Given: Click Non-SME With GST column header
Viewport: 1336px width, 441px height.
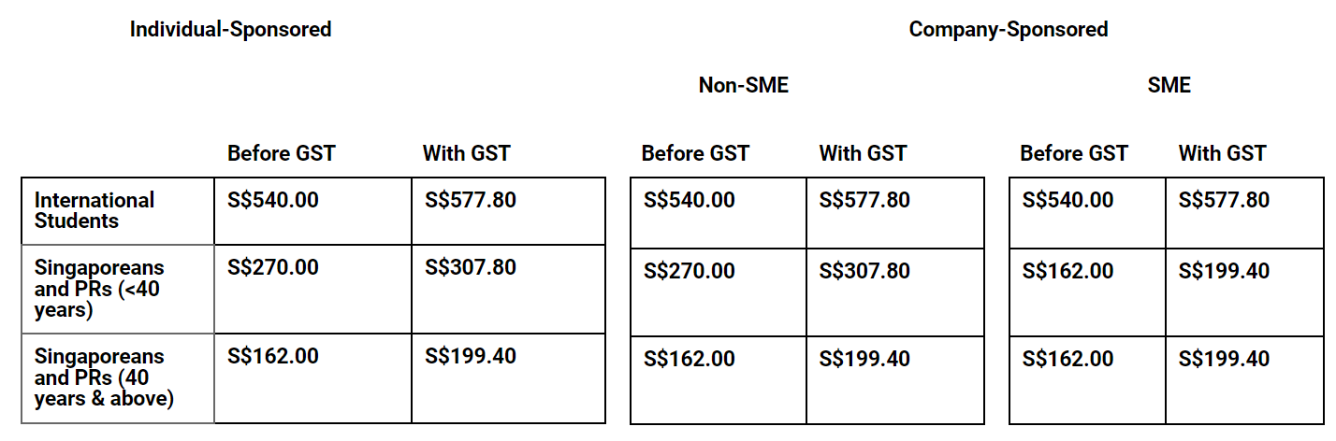Looking at the screenshot, I should pyautogui.click(x=863, y=153).
